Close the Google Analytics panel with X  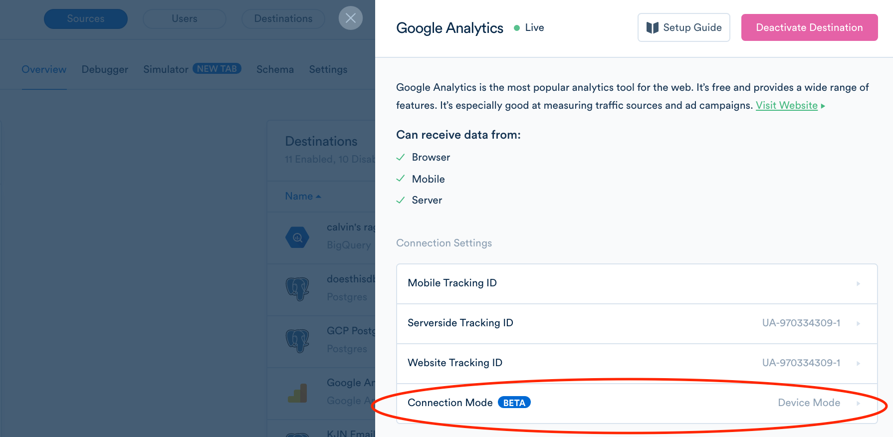click(x=351, y=18)
